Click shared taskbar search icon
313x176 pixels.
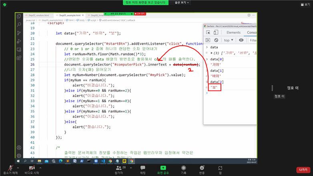(25, 161)
